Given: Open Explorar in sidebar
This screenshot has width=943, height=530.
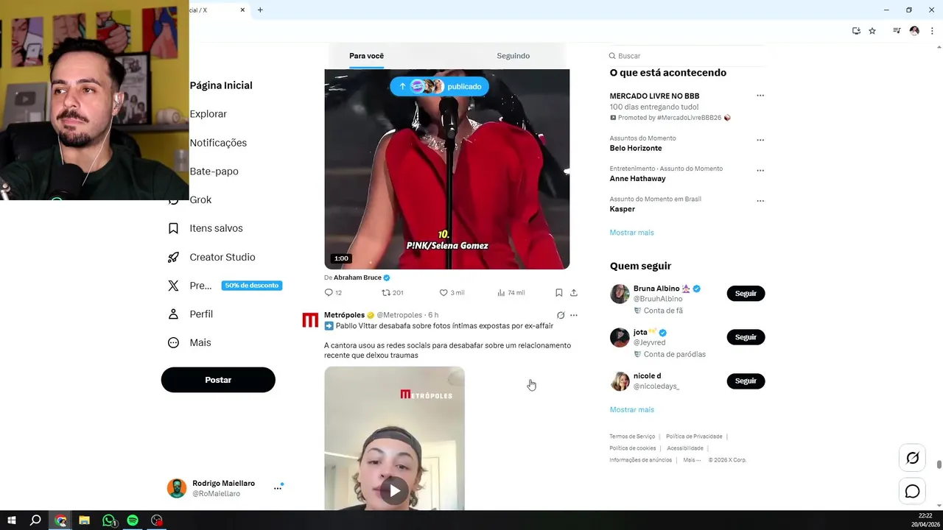Looking at the screenshot, I should [208, 114].
